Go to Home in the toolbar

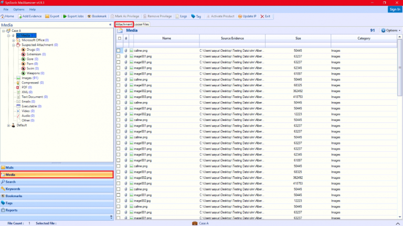pos(7,16)
